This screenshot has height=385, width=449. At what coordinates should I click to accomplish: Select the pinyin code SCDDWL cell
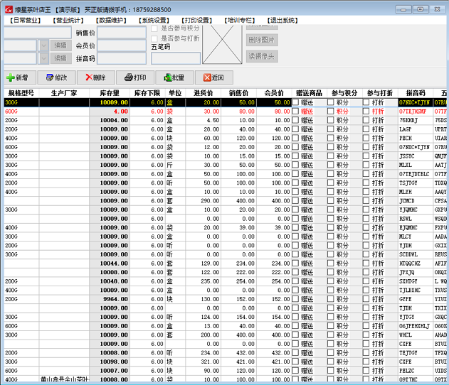click(416, 254)
